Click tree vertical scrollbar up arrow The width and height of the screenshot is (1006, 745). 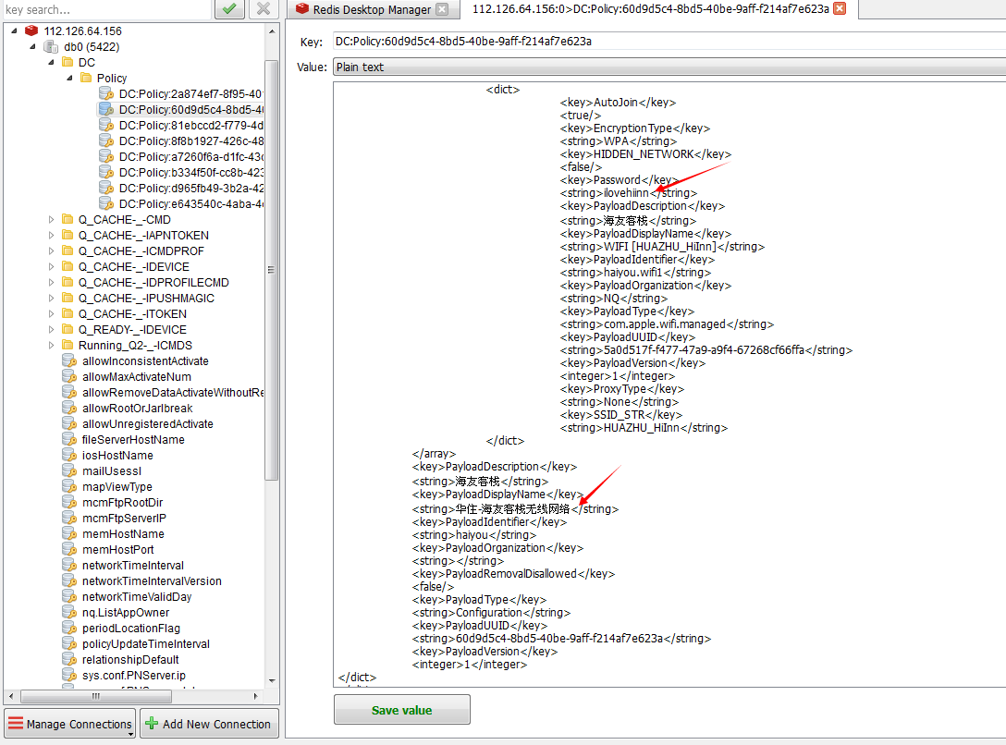272,31
